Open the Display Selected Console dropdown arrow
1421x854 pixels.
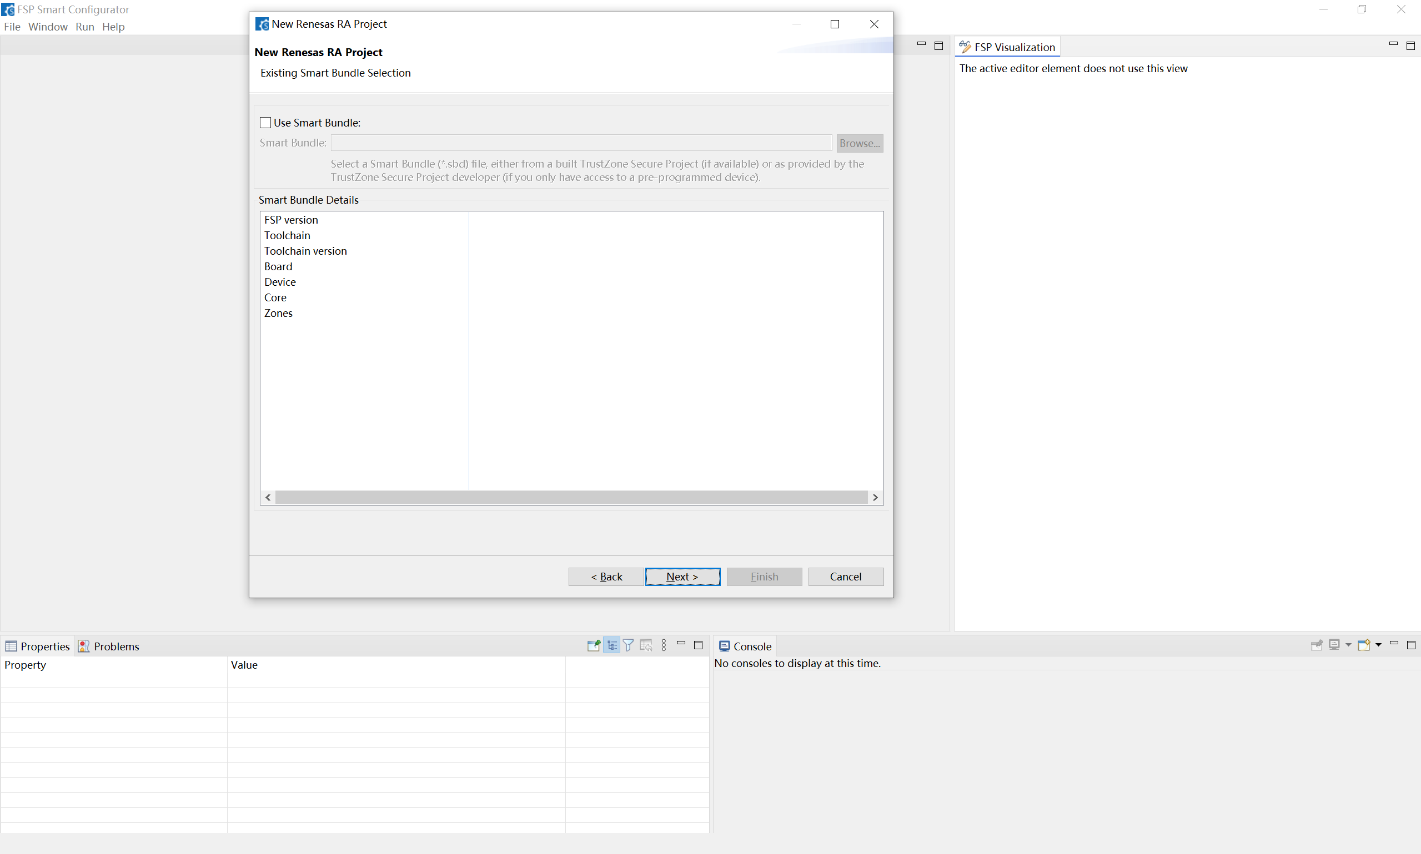point(1348,645)
